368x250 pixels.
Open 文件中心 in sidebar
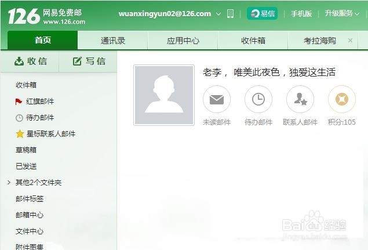(x=30, y=231)
